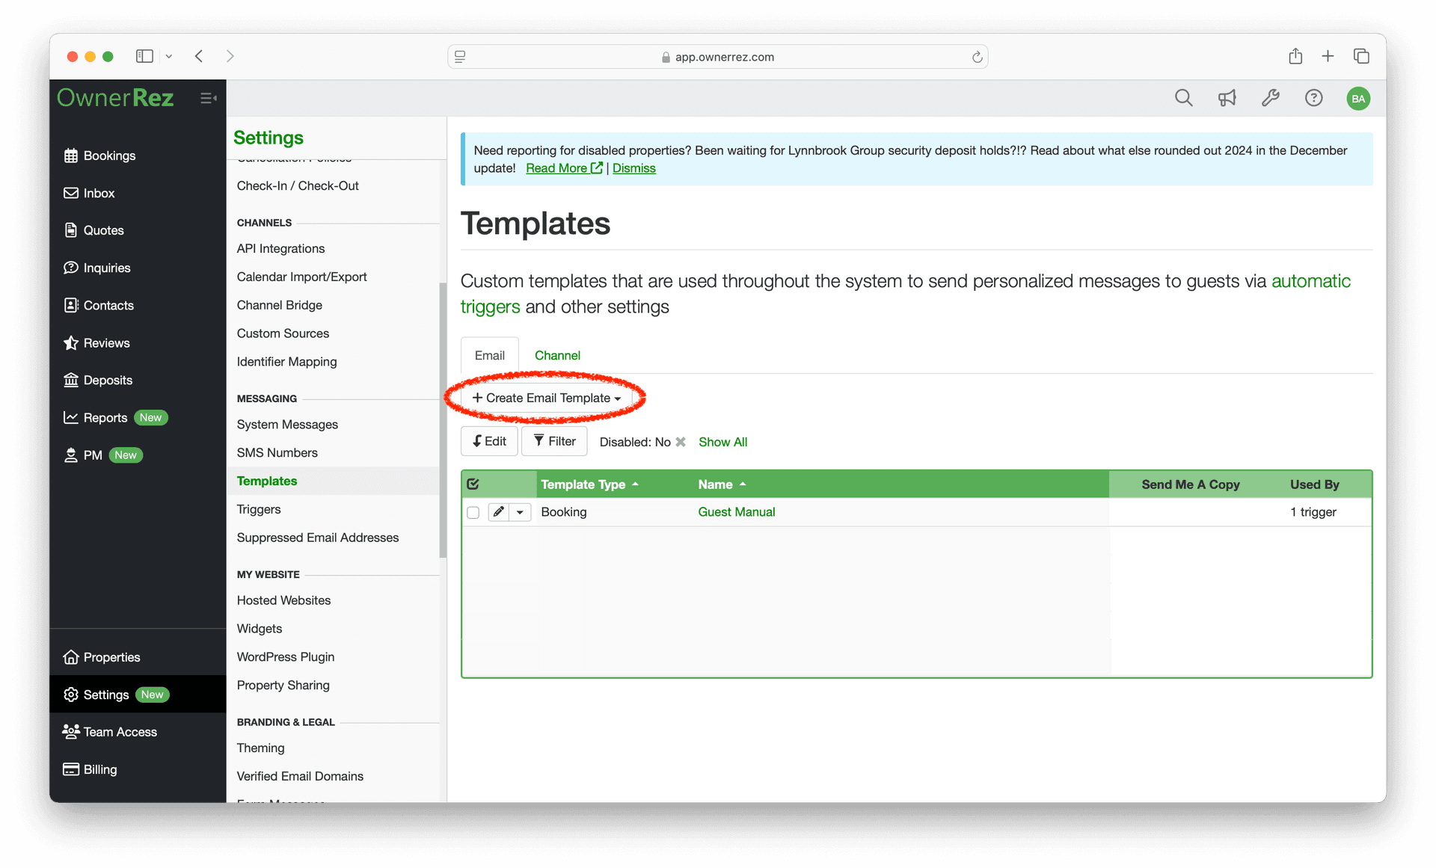Open announcements megaphone icon
This screenshot has width=1436, height=868.
pyautogui.click(x=1227, y=98)
